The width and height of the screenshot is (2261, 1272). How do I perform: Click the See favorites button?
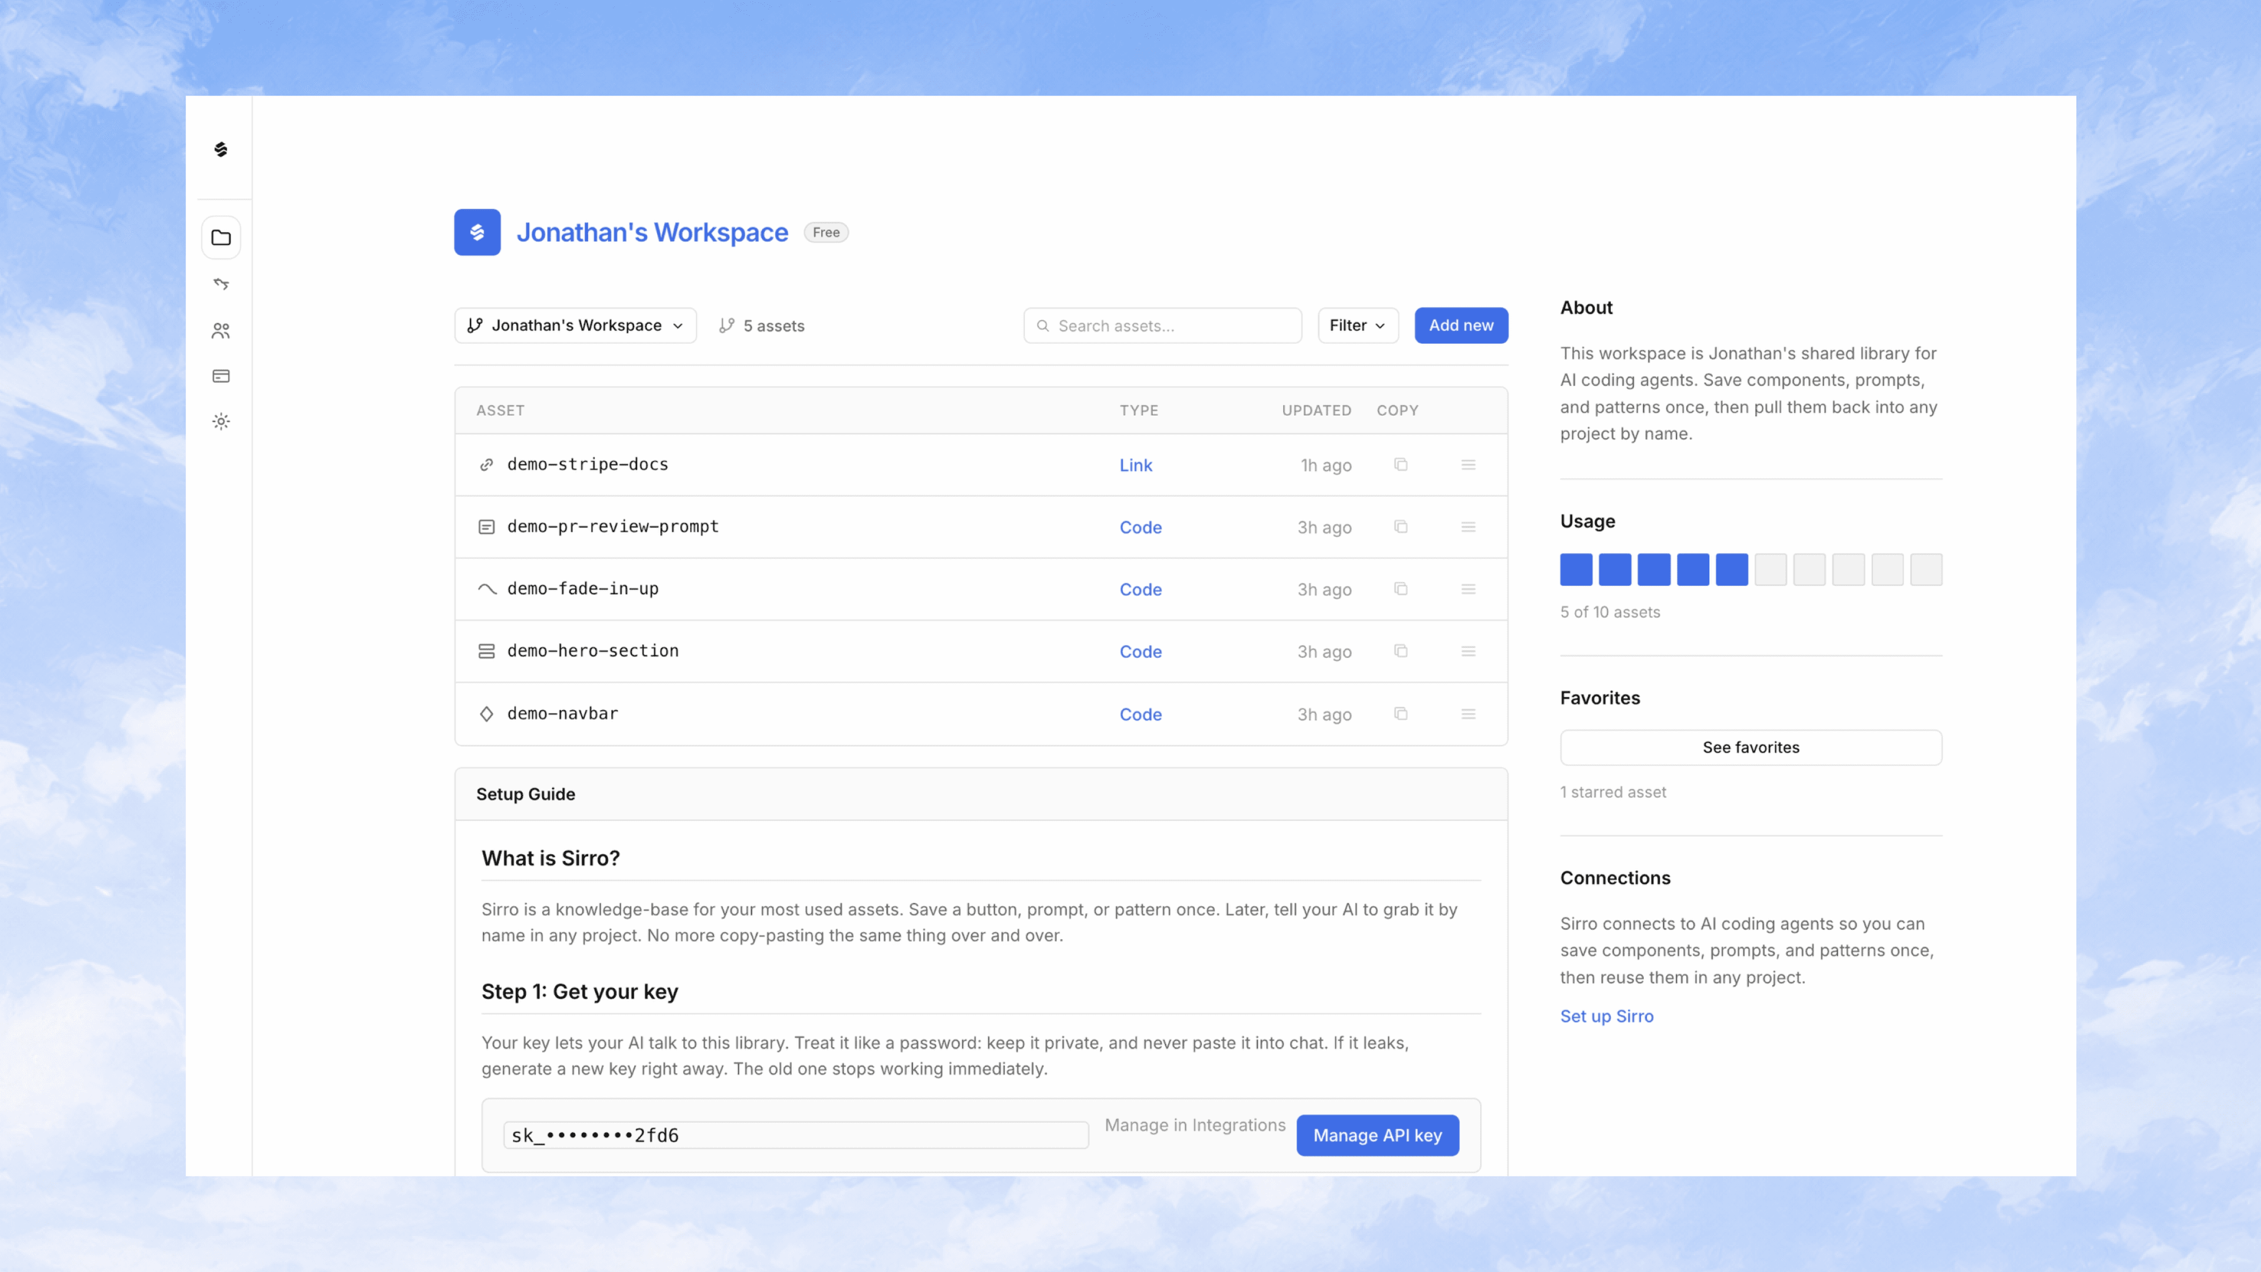pyautogui.click(x=1751, y=747)
